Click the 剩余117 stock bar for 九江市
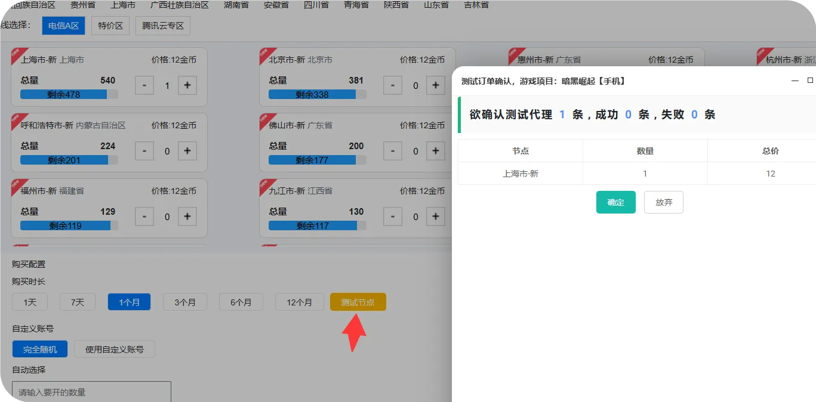The width and height of the screenshot is (816, 402). point(318,225)
